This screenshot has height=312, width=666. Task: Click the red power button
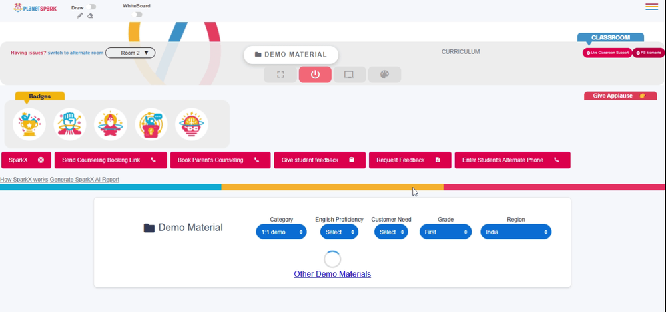(315, 75)
